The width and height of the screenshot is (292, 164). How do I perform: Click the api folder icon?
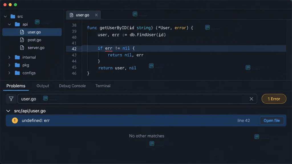[x=17, y=24]
